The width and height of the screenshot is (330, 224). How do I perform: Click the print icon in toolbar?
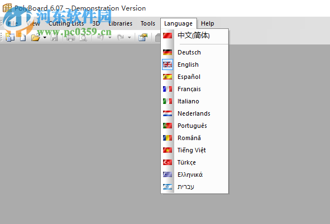pyautogui.click(x=70, y=38)
